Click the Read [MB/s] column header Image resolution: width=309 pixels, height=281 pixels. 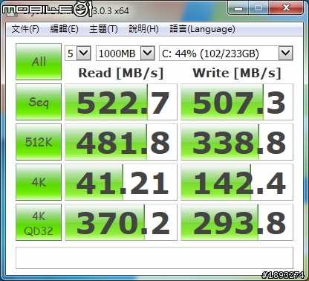pos(121,73)
